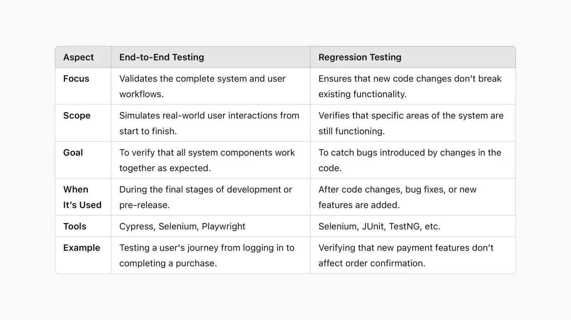Select the Focus row label
571x320 pixels.
click(x=76, y=79)
